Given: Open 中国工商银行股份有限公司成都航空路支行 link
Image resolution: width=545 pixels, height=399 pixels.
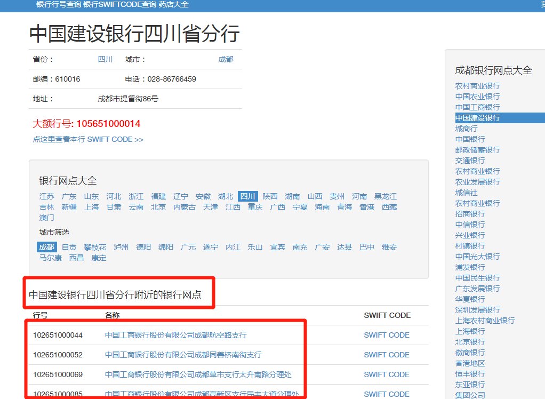Looking at the screenshot, I should coord(176,335).
